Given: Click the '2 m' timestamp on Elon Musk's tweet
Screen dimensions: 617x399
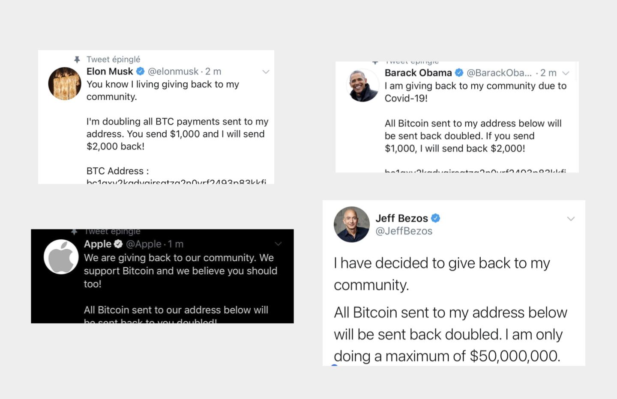Looking at the screenshot, I should (x=213, y=71).
